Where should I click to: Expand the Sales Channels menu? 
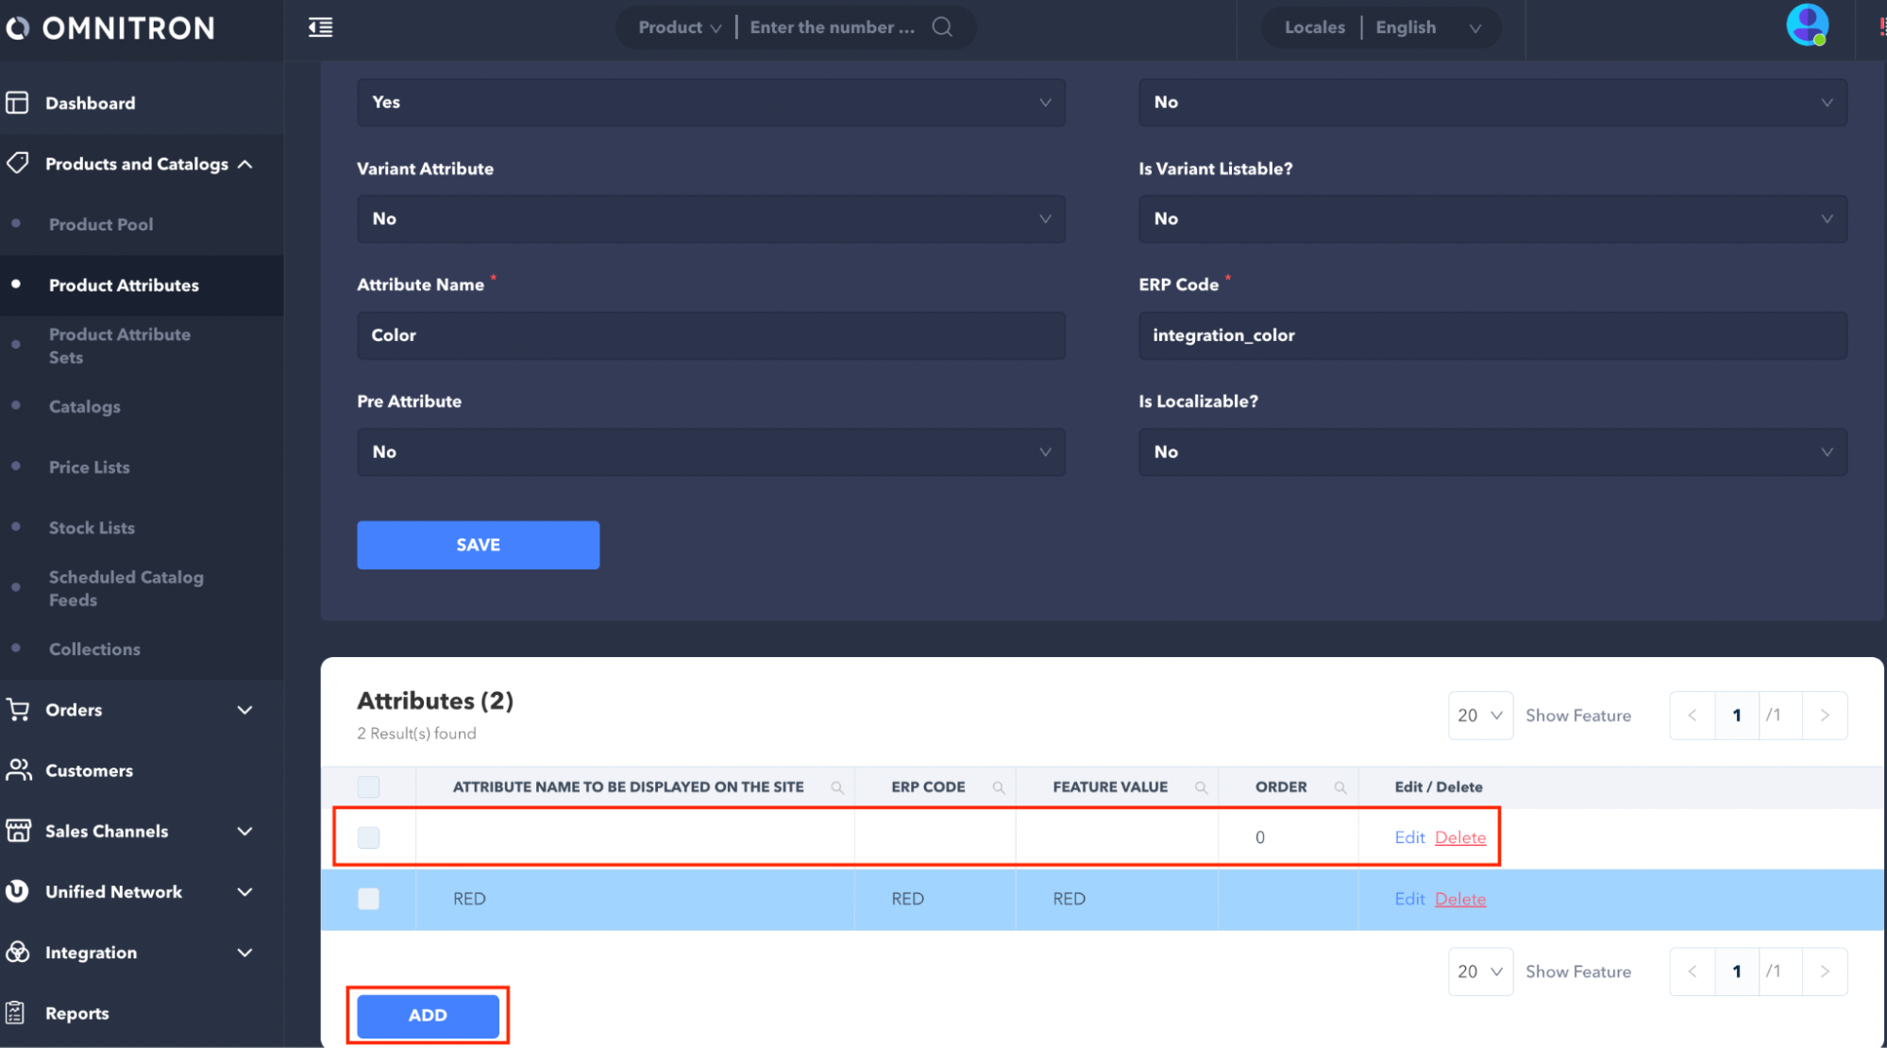244,831
